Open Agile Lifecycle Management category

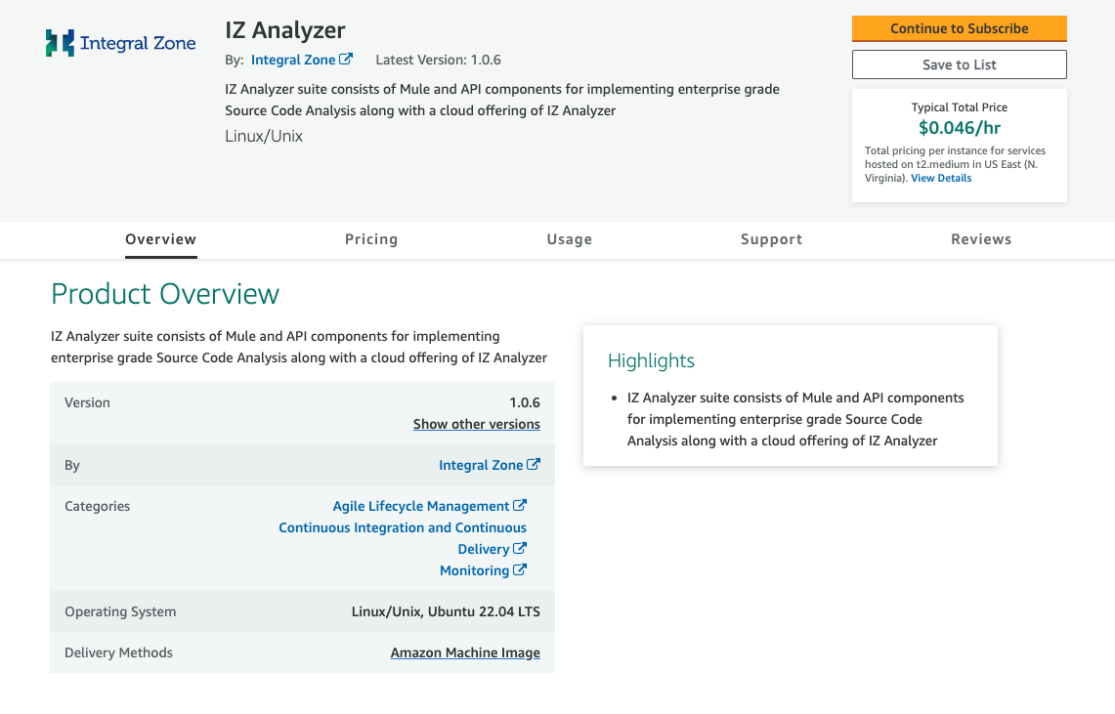tap(421, 506)
